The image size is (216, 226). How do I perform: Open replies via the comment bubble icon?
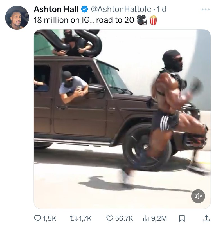(37, 218)
